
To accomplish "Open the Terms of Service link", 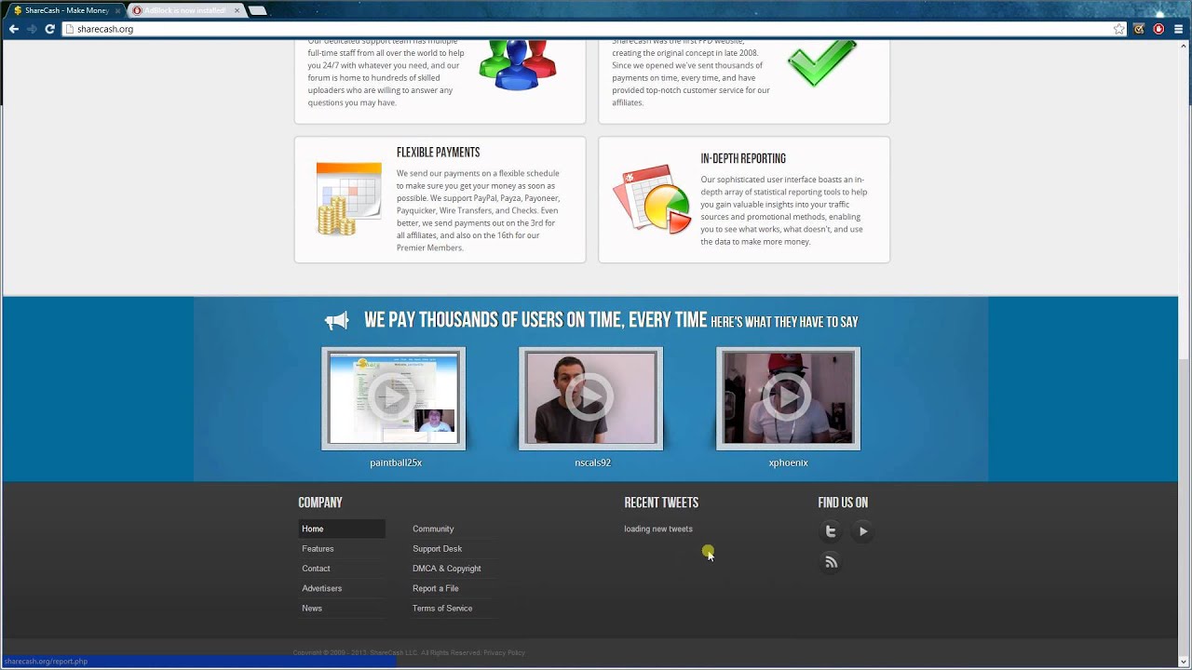I will (x=442, y=609).
